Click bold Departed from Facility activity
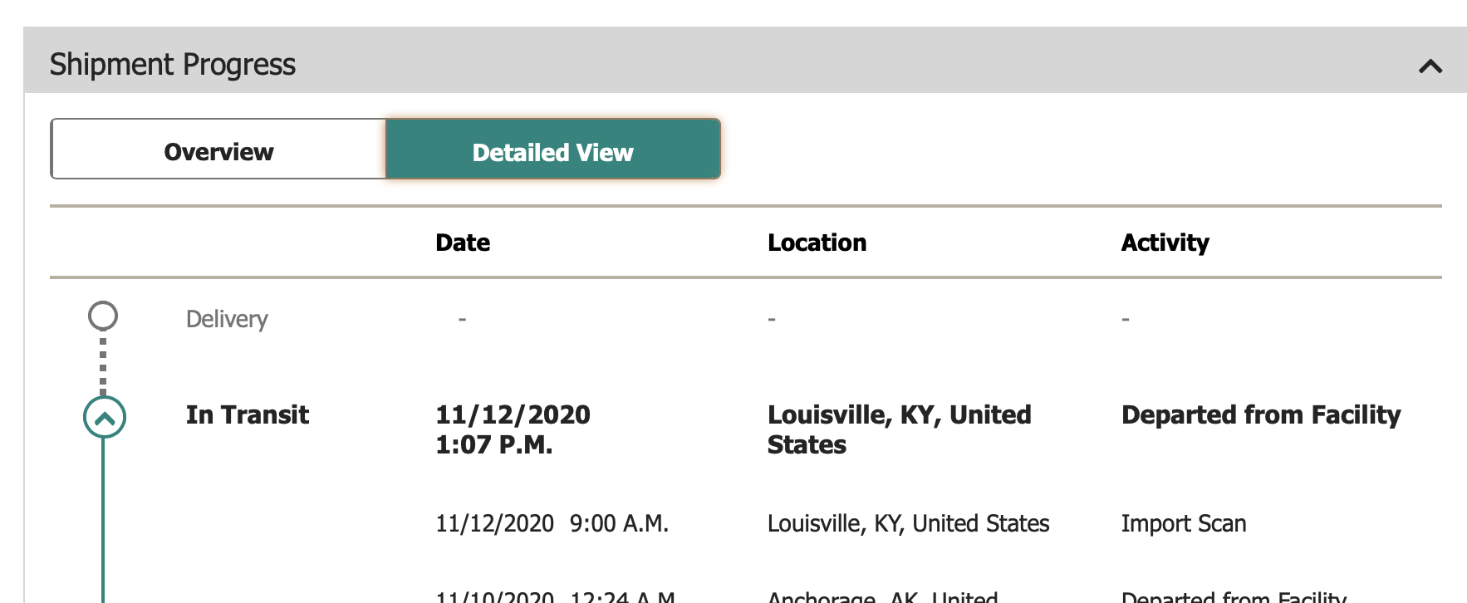The height and width of the screenshot is (603, 1467). point(1260,414)
